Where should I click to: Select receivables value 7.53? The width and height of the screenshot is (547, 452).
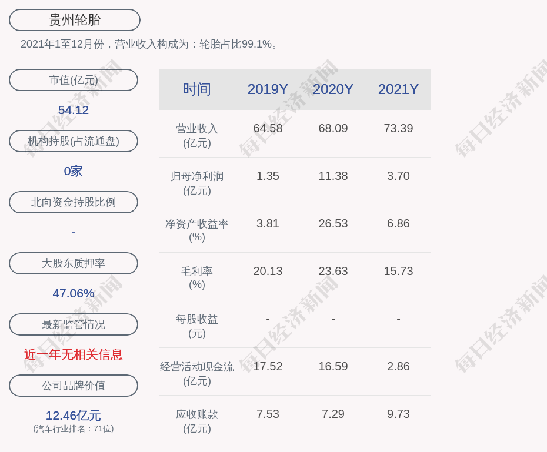[x=268, y=414]
